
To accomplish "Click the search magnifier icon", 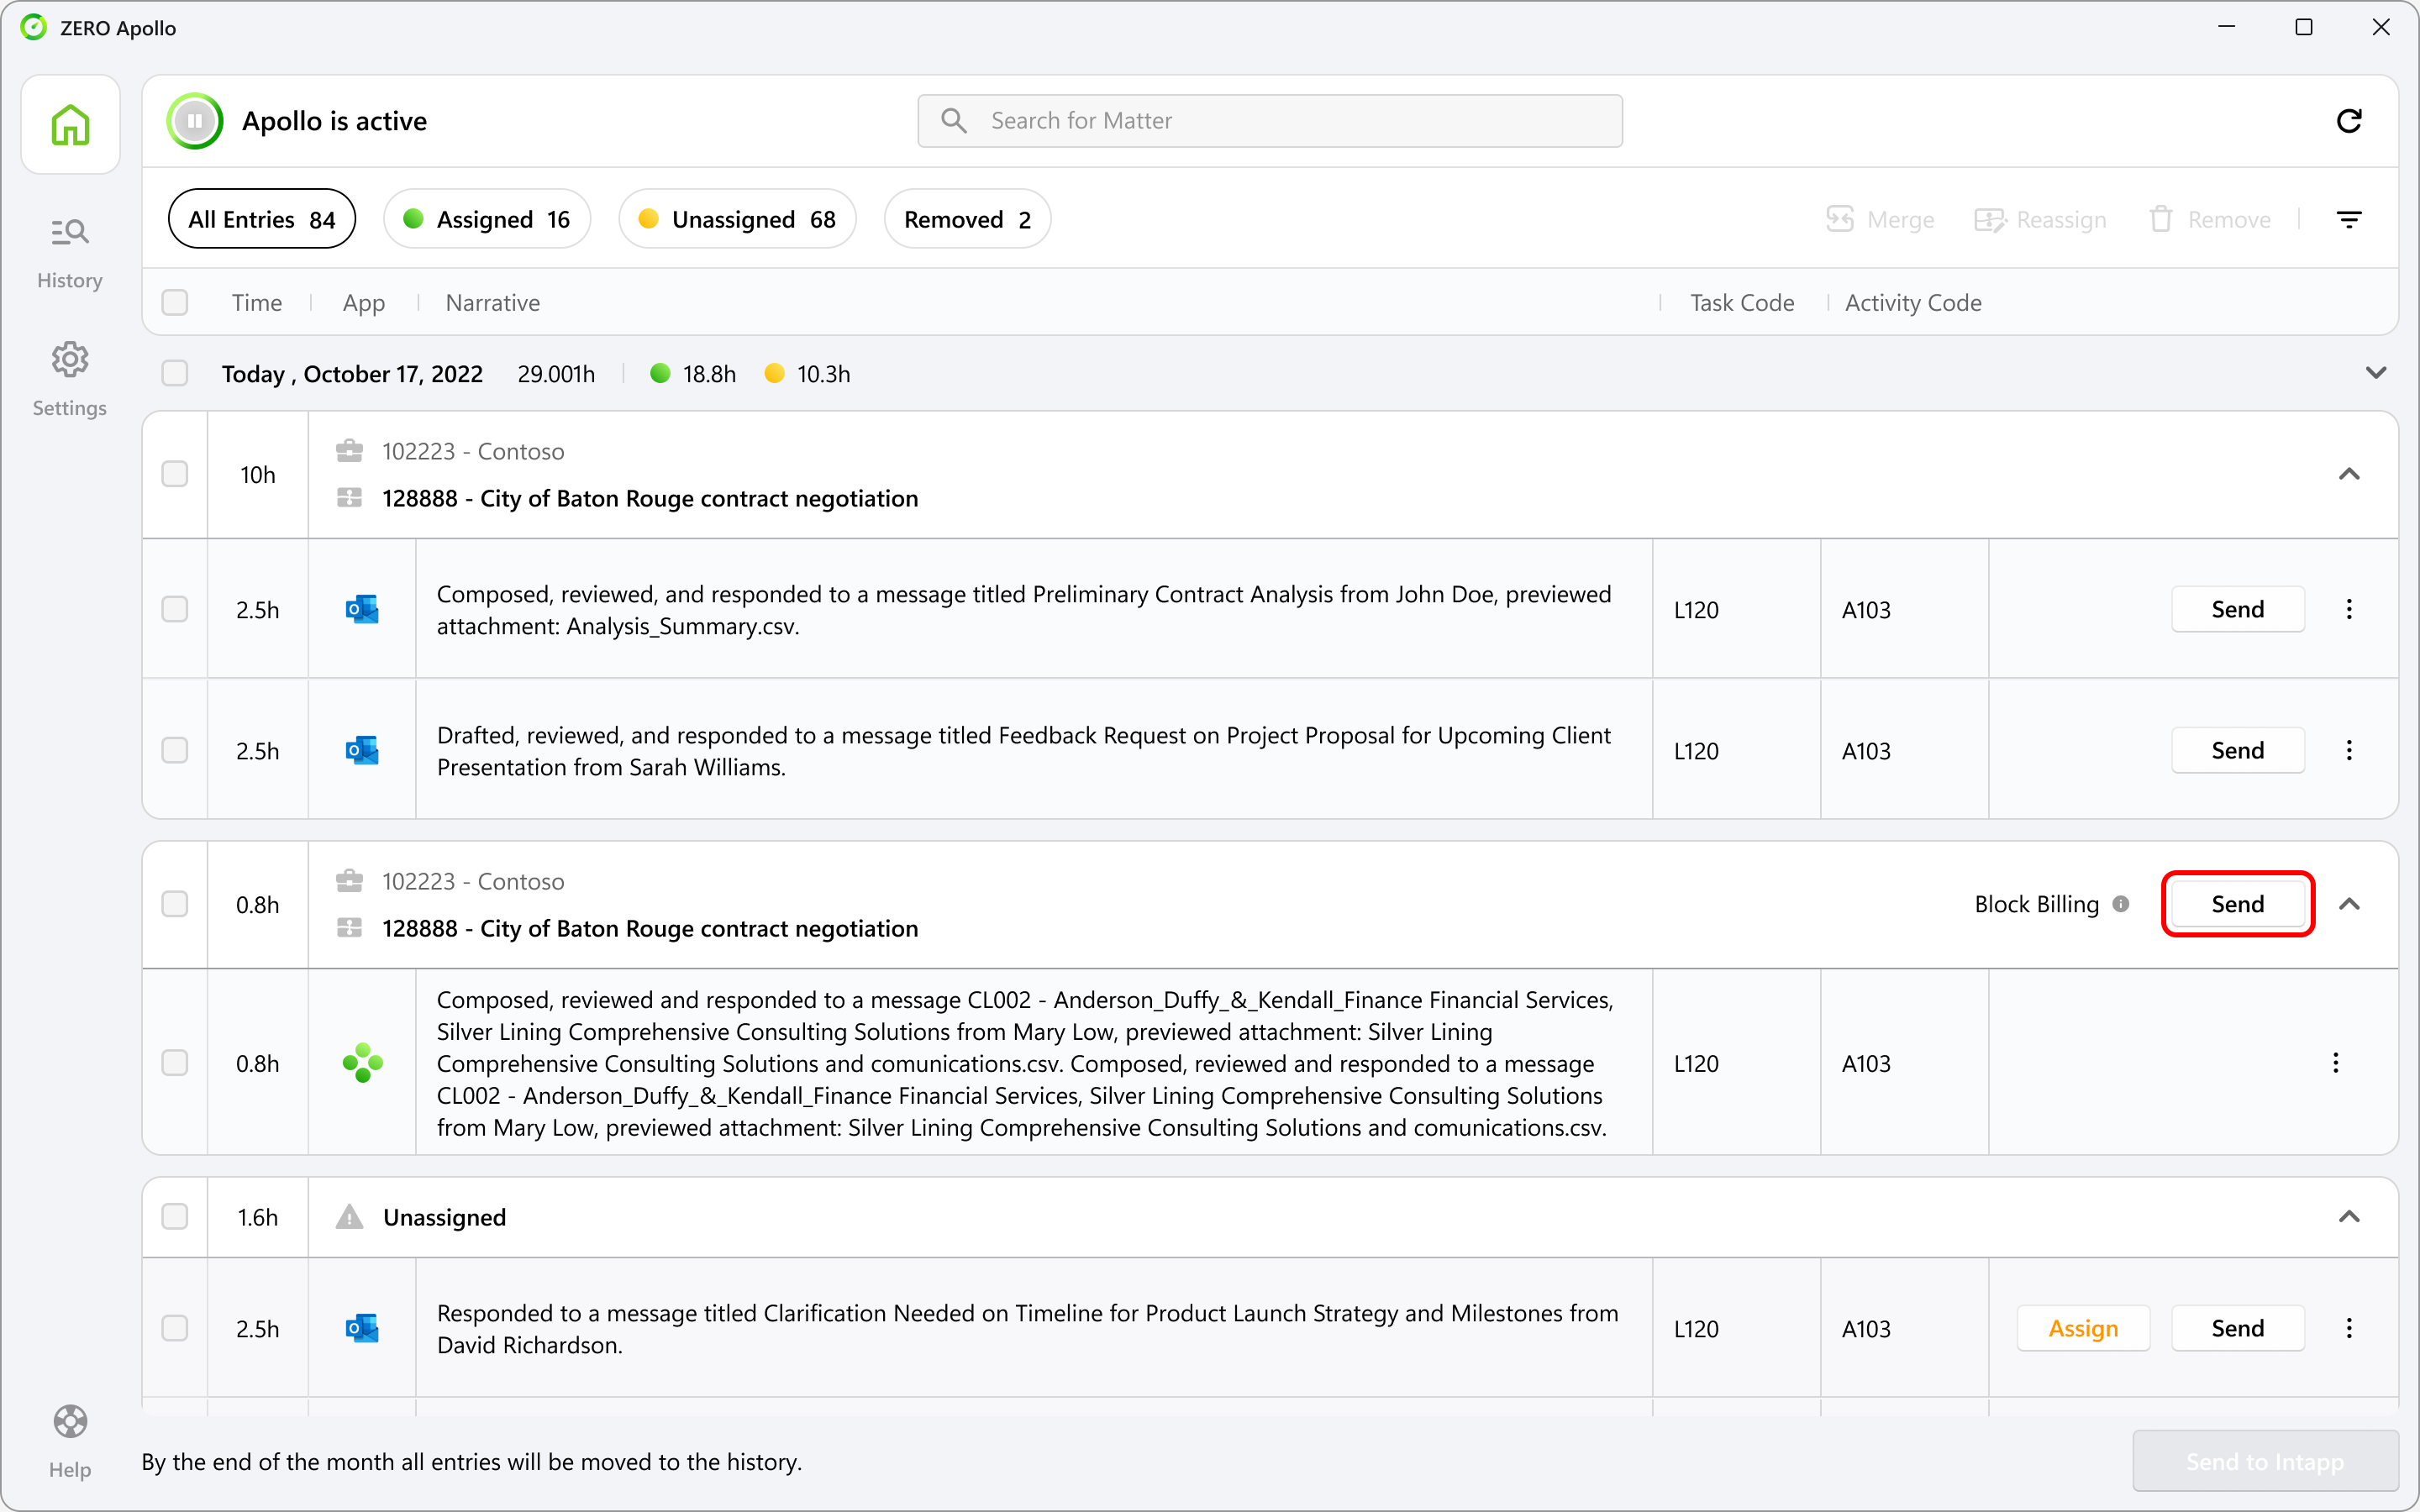I will point(954,121).
